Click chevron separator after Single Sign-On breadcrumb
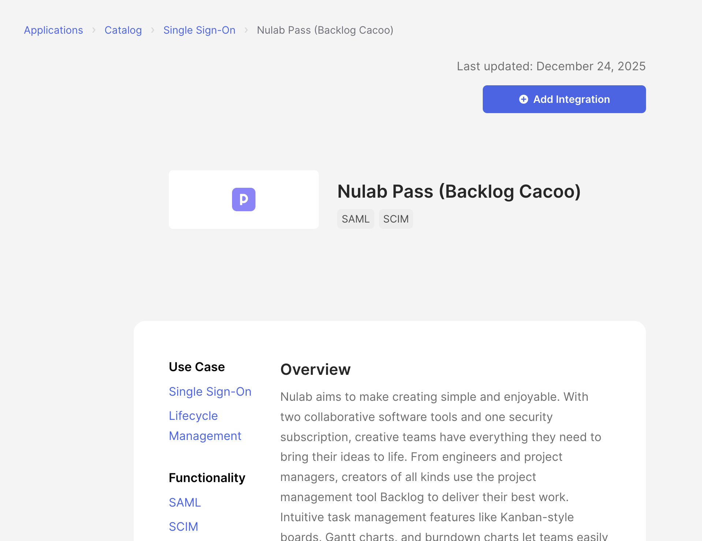Screen dimensions: 702x541 coord(246,30)
